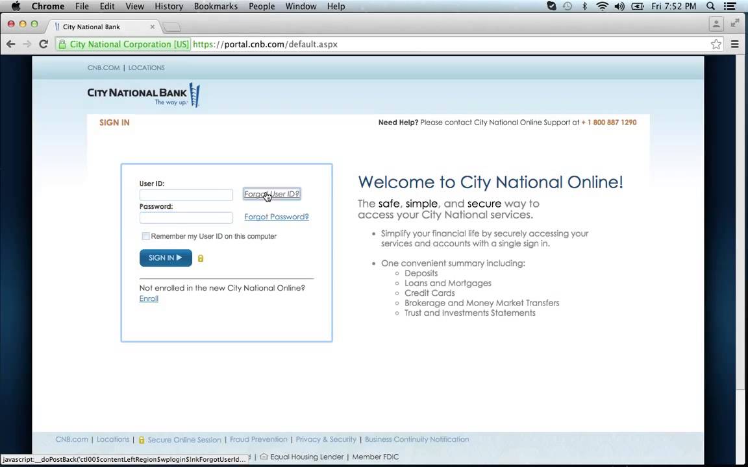Click into the Password field
Image resolution: width=748 pixels, height=467 pixels.
(x=186, y=218)
